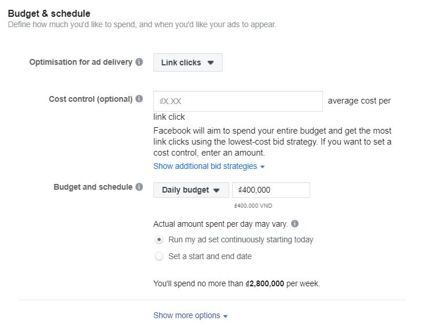Viewport: 423px width, 332px height.
Task: Select 'Set a start and end date' radio button
Action: click(159, 256)
